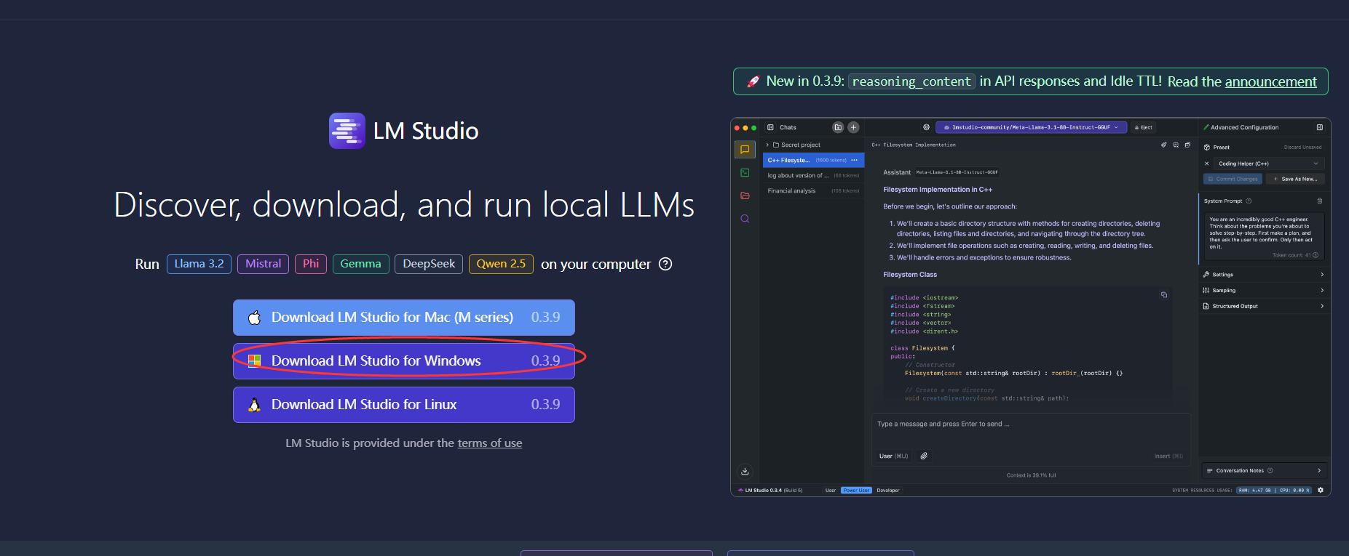Select the Qwen 2.5 model tag
Screen dimensions: 1349x556
pyautogui.click(x=501, y=264)
